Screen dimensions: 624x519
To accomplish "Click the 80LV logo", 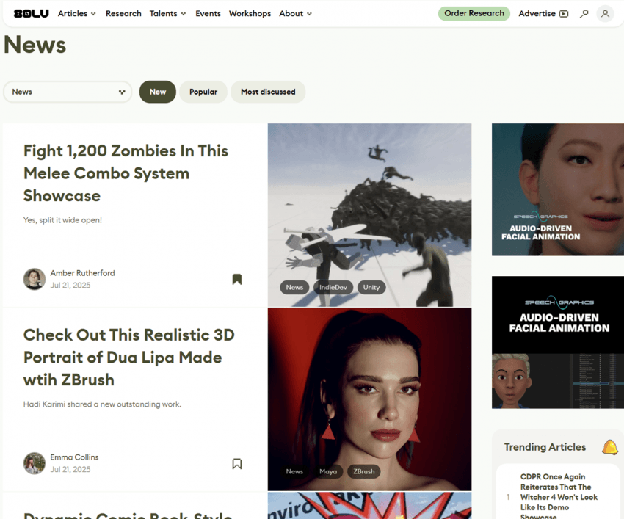I will point(31,13).
